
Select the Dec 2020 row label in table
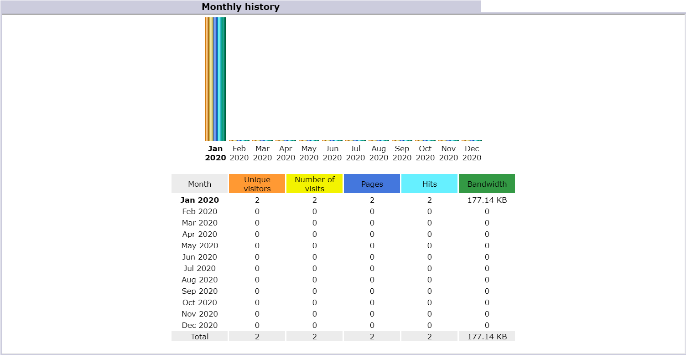[x=199, y=325]
